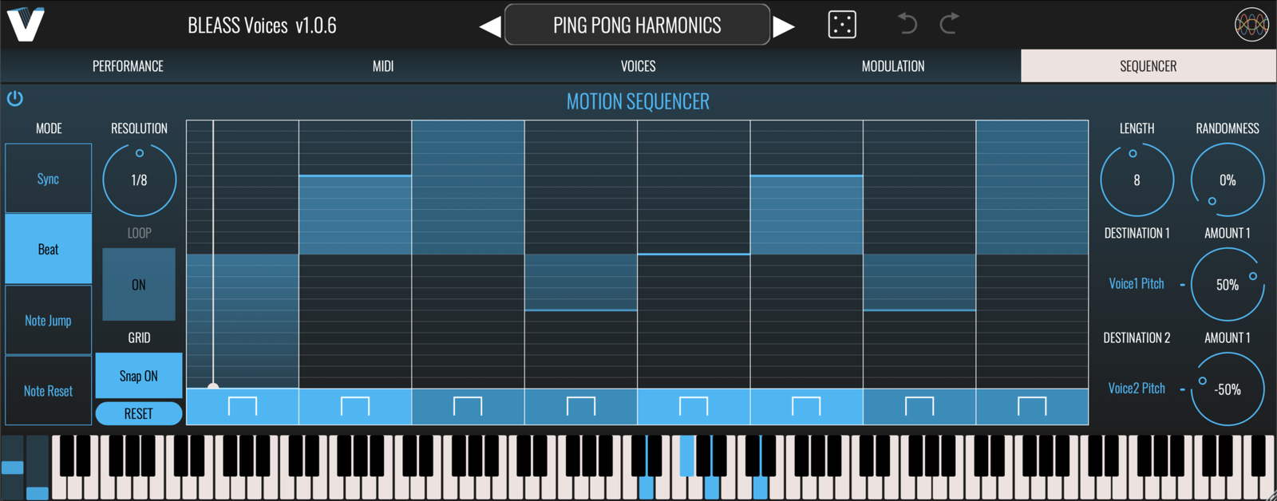Click the last step column in sequencer grid

[x=1032, y=254]
